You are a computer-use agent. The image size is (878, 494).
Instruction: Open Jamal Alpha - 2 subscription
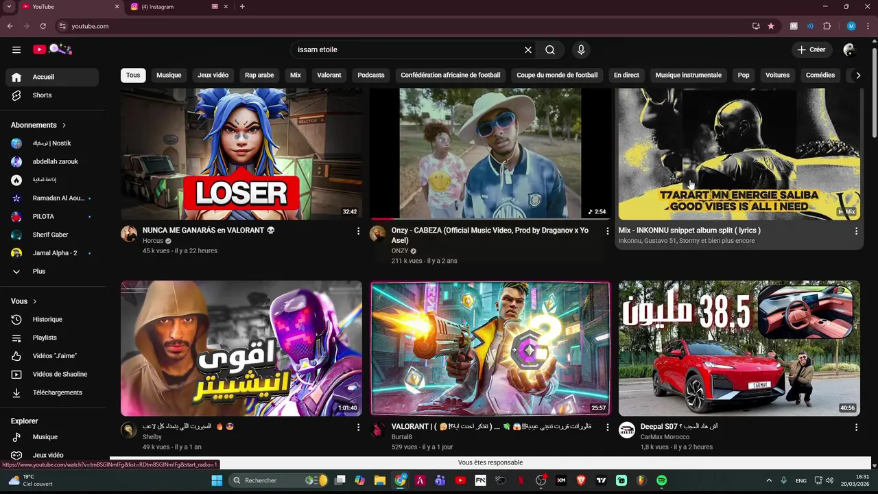(x=52, y=253)
